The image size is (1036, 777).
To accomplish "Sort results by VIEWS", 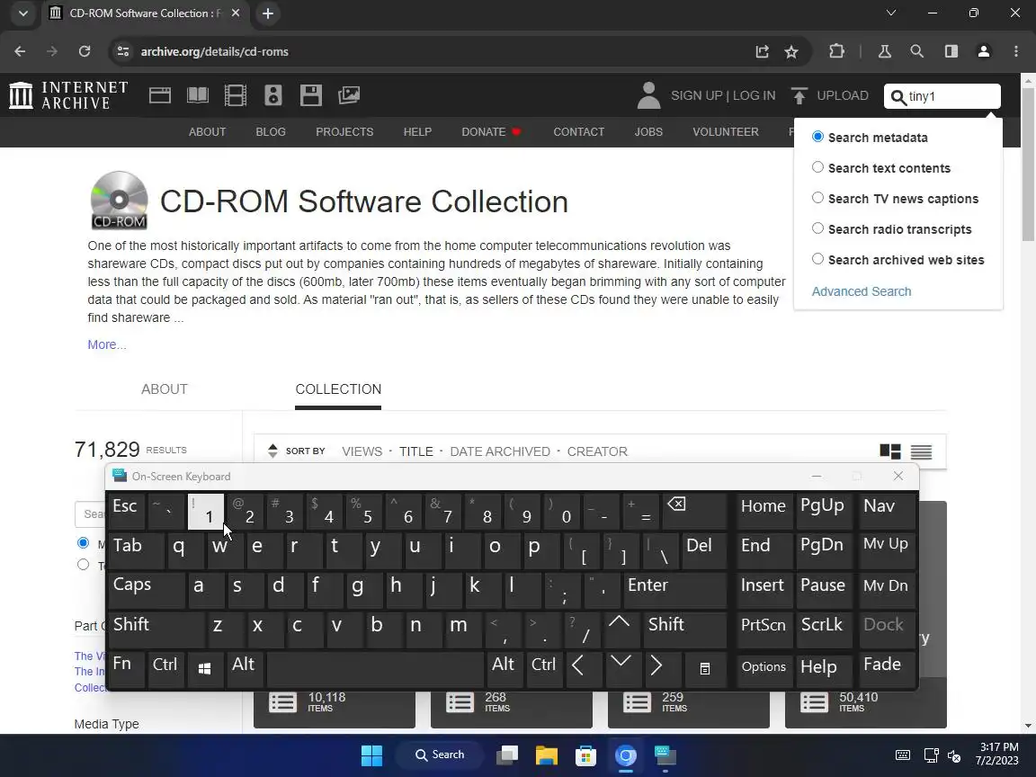I will [x=362, y=451].
